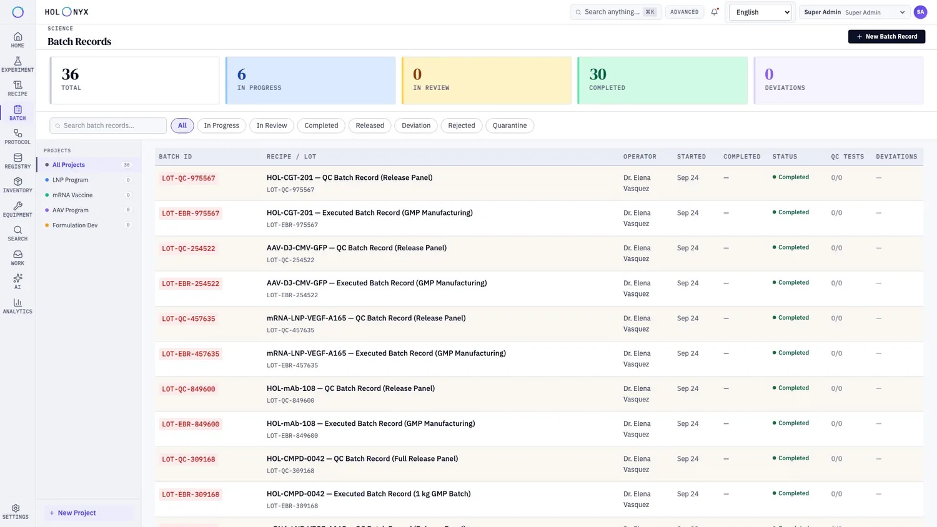
Task: Click the Batch ID column header
Action: pos(176,157)
